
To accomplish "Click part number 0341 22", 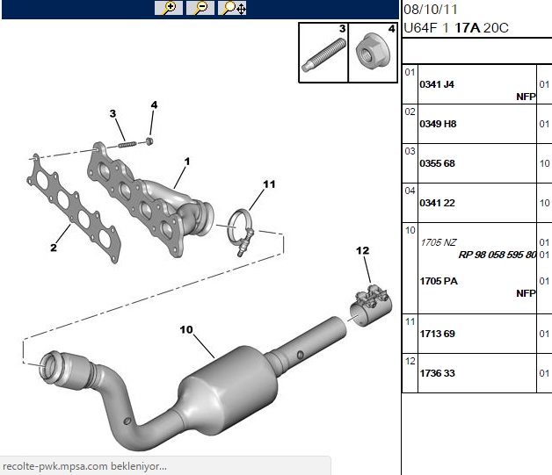I will coord(437,203).
